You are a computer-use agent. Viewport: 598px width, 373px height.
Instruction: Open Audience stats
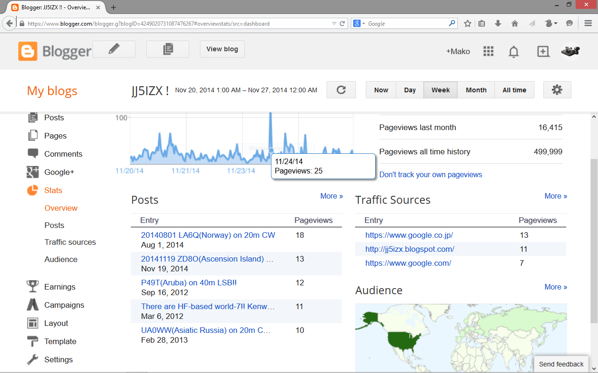coord(61,259)
